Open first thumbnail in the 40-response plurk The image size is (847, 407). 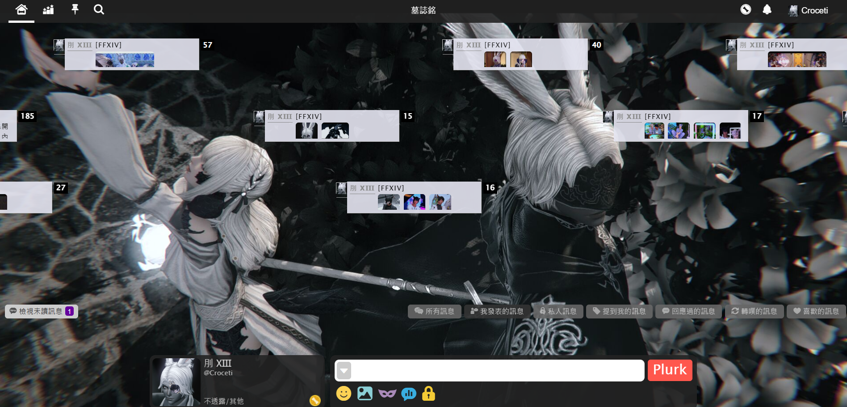495,59
